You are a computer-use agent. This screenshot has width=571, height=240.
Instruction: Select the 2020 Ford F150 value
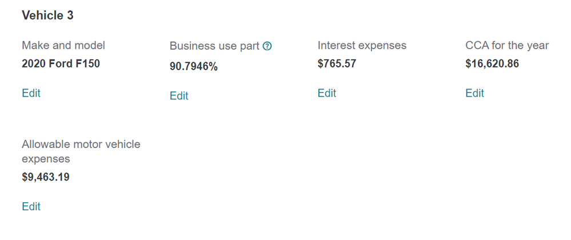(61, 64)
